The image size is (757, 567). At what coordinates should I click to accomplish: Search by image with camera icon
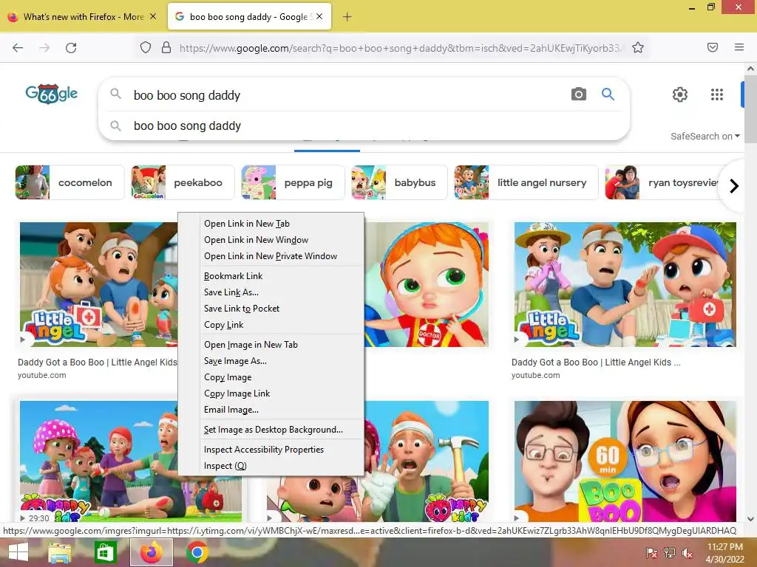tap(578, 94)
